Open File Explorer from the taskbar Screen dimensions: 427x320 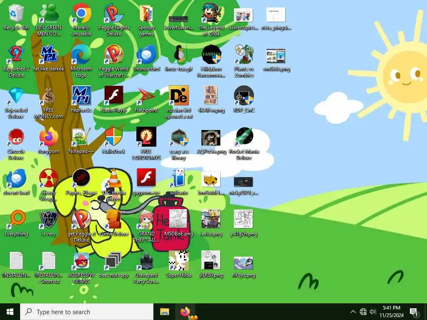(164, 312)
